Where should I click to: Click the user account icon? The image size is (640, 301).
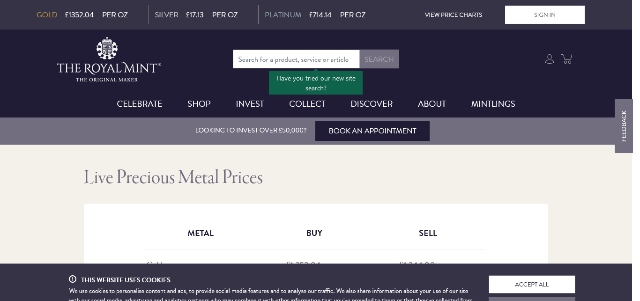pos(550,59)
